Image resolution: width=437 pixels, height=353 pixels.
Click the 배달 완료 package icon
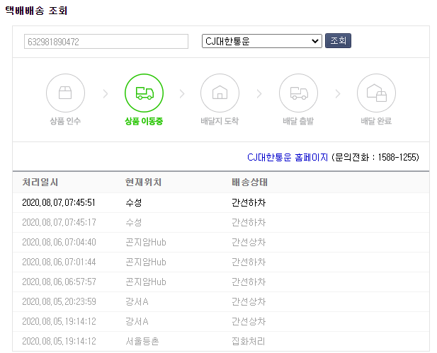tap(376, 93)
